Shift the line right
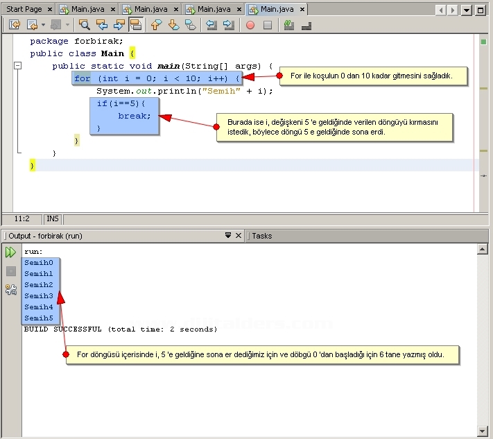This screenshot has height=439, width=493. [229, 24]
